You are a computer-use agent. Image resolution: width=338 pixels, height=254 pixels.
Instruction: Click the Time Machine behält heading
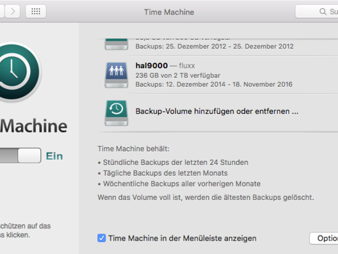point(133,149)
